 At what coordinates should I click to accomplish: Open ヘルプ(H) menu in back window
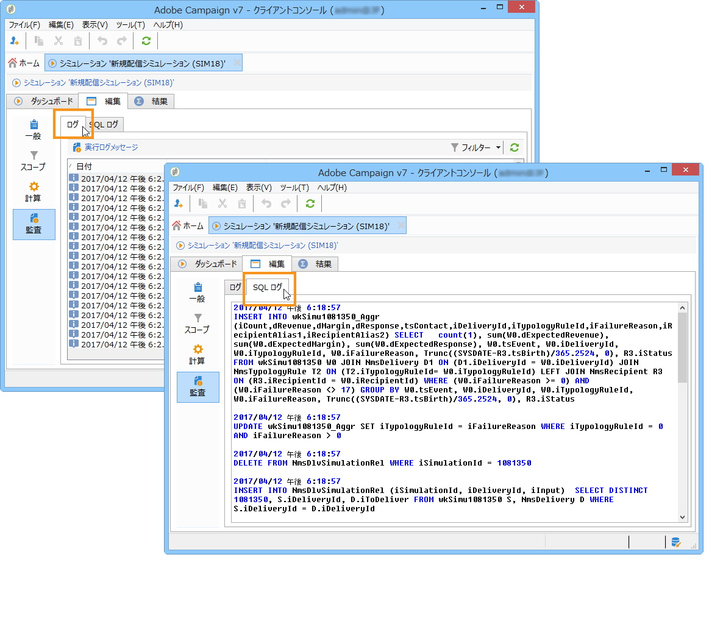point(168,25)
